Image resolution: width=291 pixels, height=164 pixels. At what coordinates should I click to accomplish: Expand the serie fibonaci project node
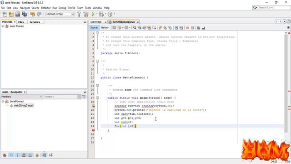(x=3, y=26)
